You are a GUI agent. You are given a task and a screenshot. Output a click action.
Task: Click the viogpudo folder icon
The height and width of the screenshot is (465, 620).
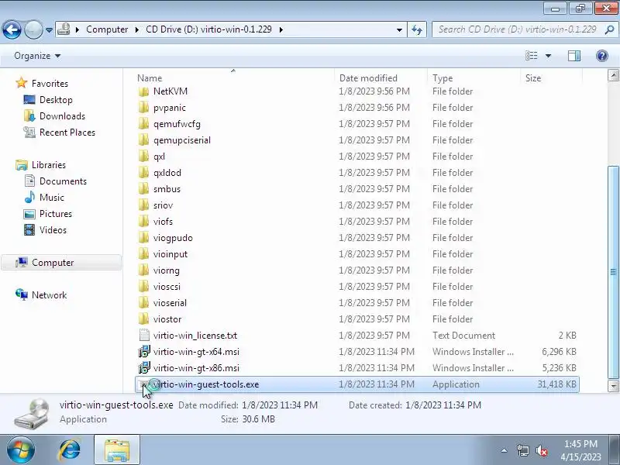click(x=144, y=238)
